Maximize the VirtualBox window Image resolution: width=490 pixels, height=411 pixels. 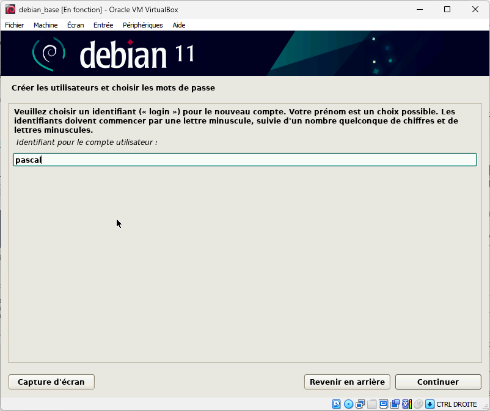(447, 9)
